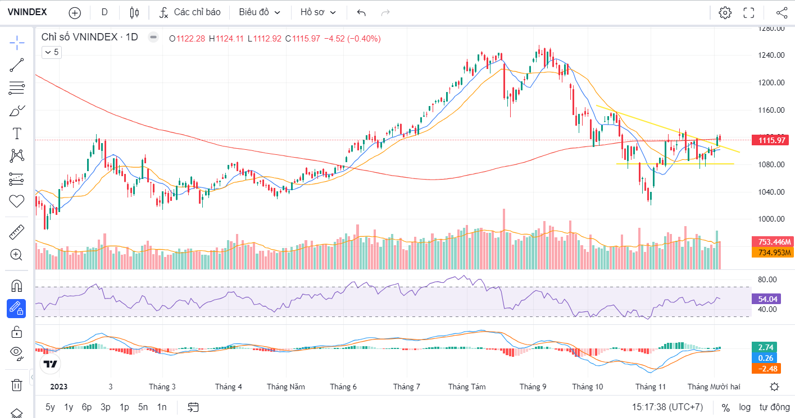Screen dimensions: 795x418
Task: Open the VNINDEX symbol search field
Action: pos(27,12)
